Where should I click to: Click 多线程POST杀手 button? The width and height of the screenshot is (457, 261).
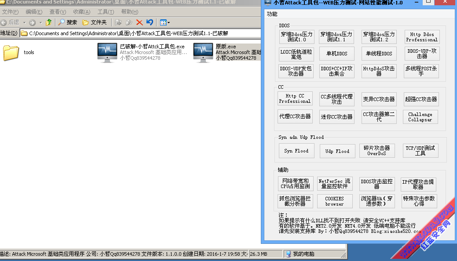(x=421, y=71)
